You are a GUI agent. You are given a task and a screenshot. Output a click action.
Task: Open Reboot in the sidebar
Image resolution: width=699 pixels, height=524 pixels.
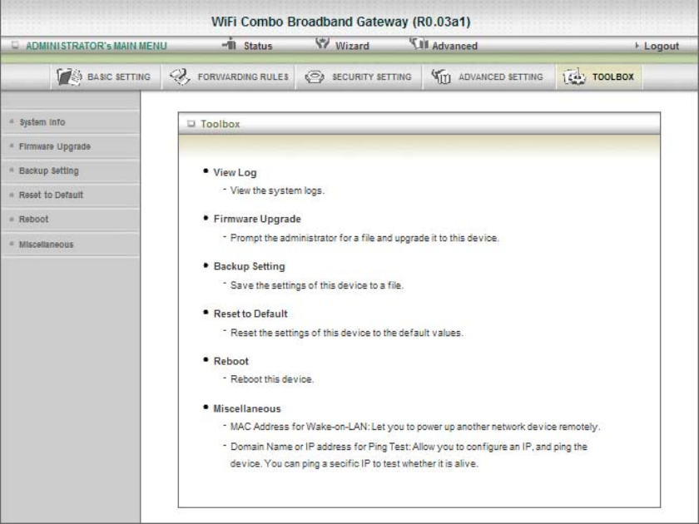click(x=33, y=220)
